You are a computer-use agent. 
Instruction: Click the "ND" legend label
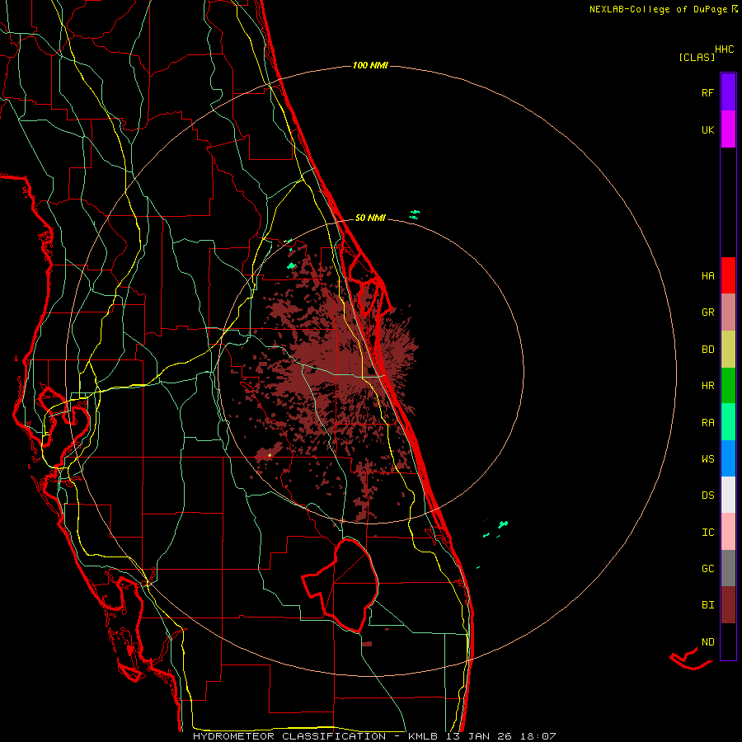point(707,642)
